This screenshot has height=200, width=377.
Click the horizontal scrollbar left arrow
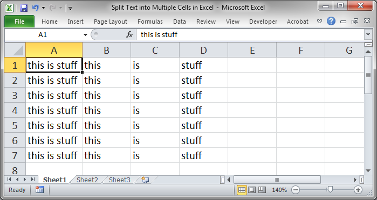coord(229,180)
